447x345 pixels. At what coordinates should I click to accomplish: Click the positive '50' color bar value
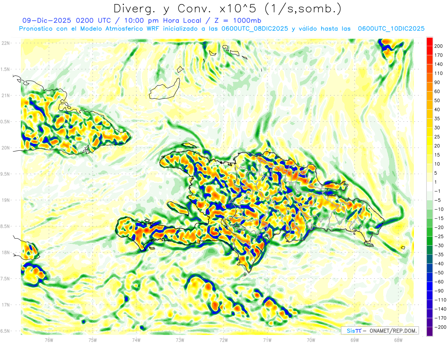pos(438,100)
